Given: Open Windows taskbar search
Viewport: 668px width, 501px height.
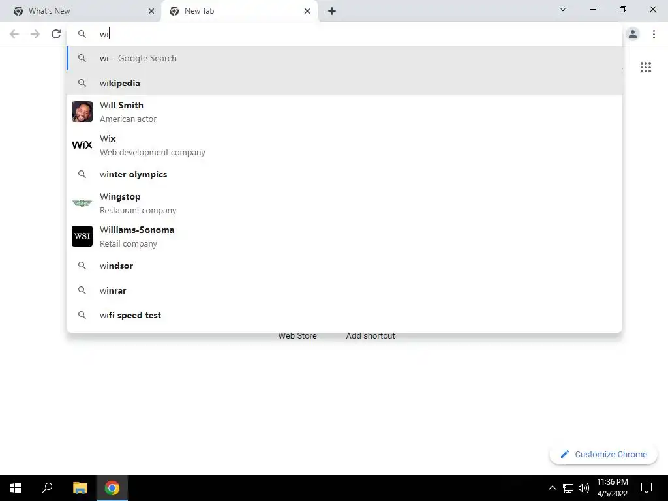Looking at the screenshot, I should [47, 488].
